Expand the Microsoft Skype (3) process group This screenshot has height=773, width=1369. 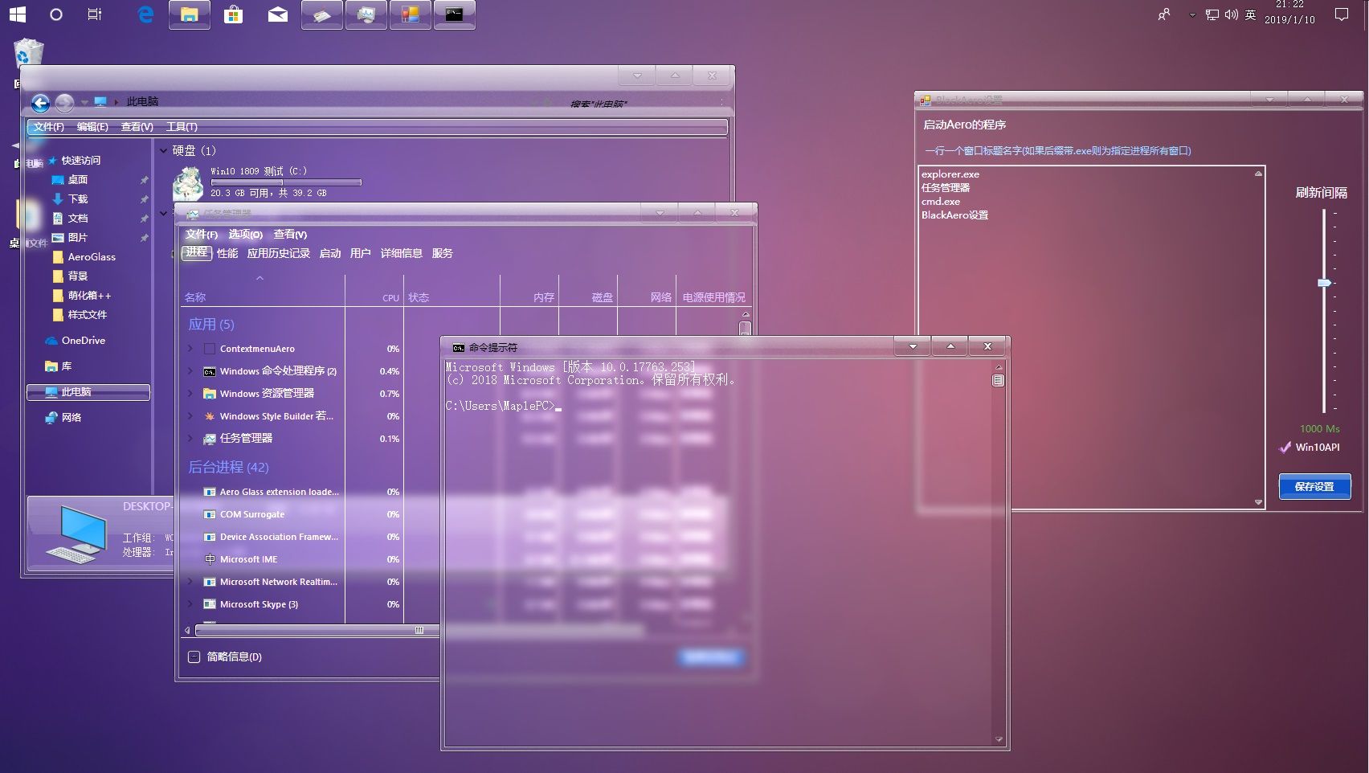pos(190,604)
